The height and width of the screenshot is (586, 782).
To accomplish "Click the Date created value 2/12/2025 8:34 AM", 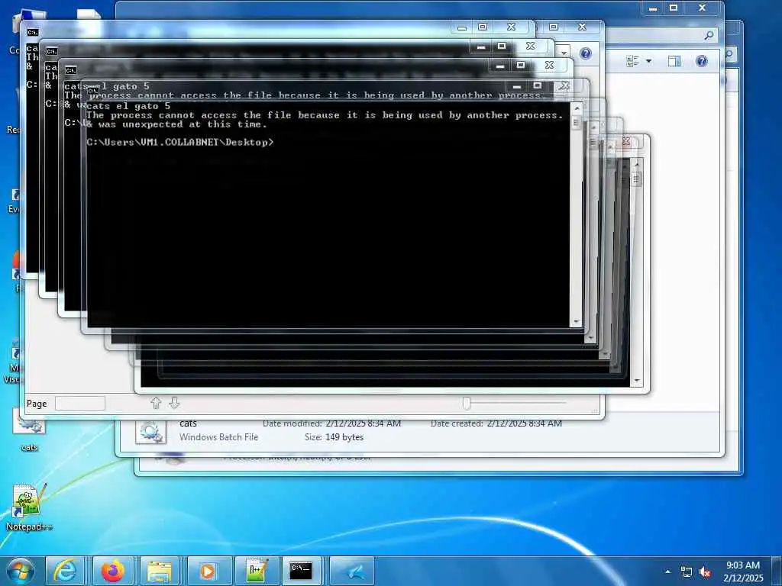I will 524,423.
